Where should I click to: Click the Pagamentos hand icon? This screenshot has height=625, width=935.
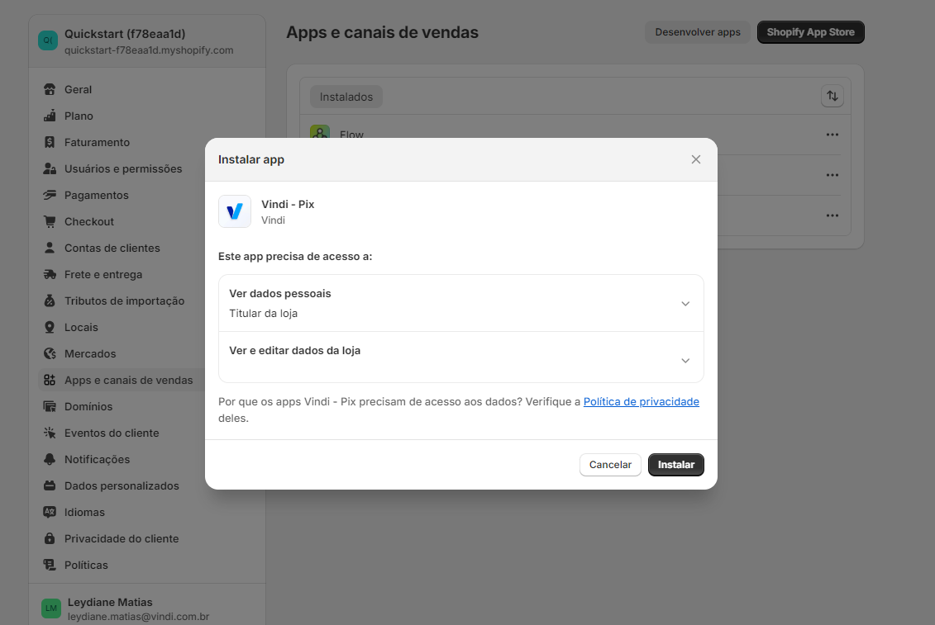coord(50,195)
